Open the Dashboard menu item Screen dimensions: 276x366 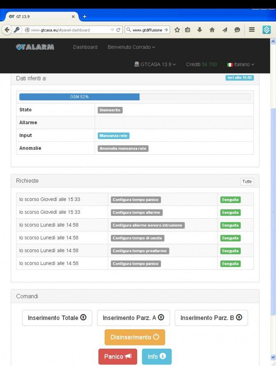85,47
